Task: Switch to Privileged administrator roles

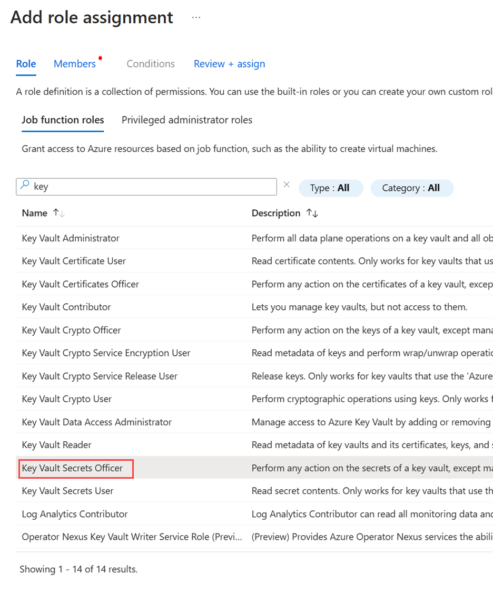Action: 187,120
